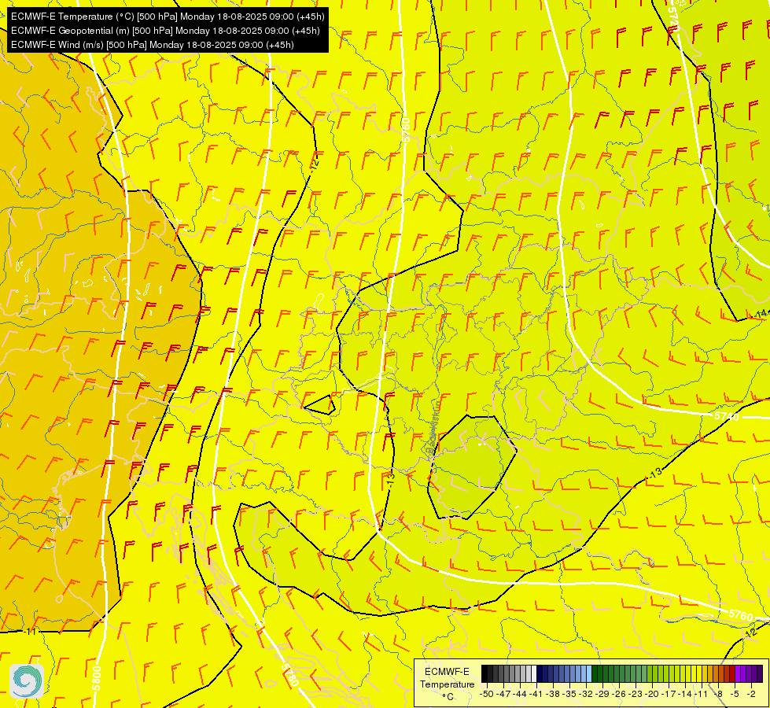Select the 'ECMWF-E Wind (m/s) [500 hPa]' title line

tap(153, 45)
